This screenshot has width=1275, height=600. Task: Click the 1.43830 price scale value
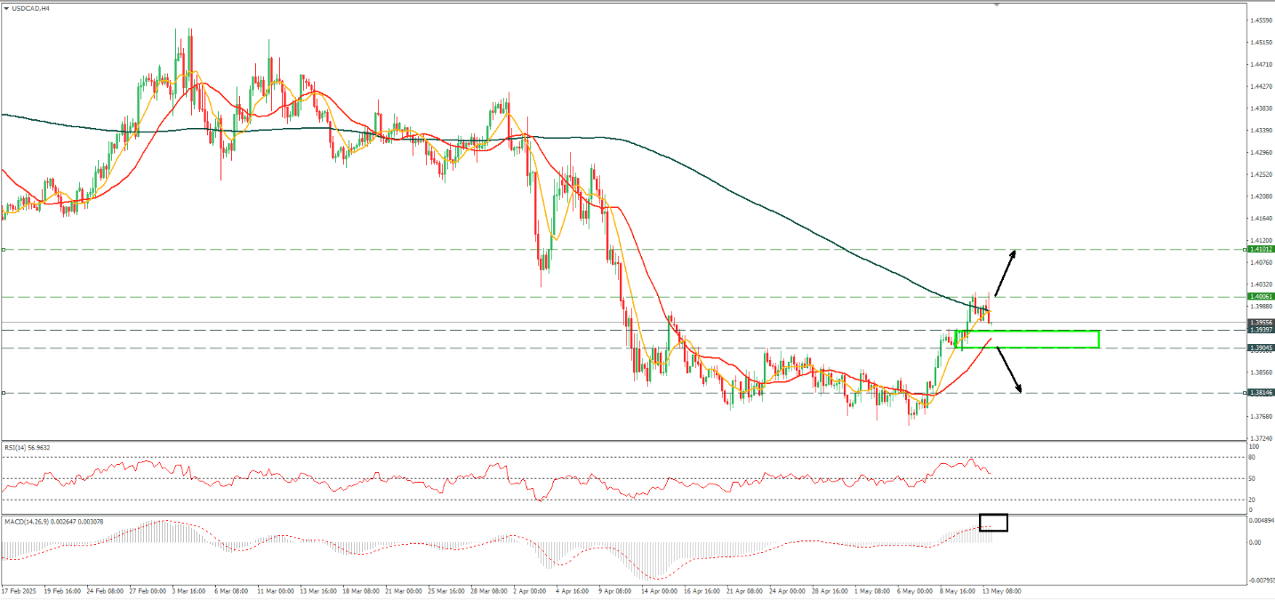(1260, 108)
